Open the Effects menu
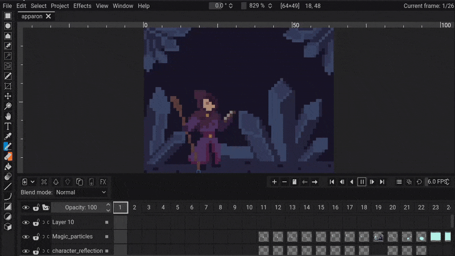The image size is (455, 256). (82, 6)
